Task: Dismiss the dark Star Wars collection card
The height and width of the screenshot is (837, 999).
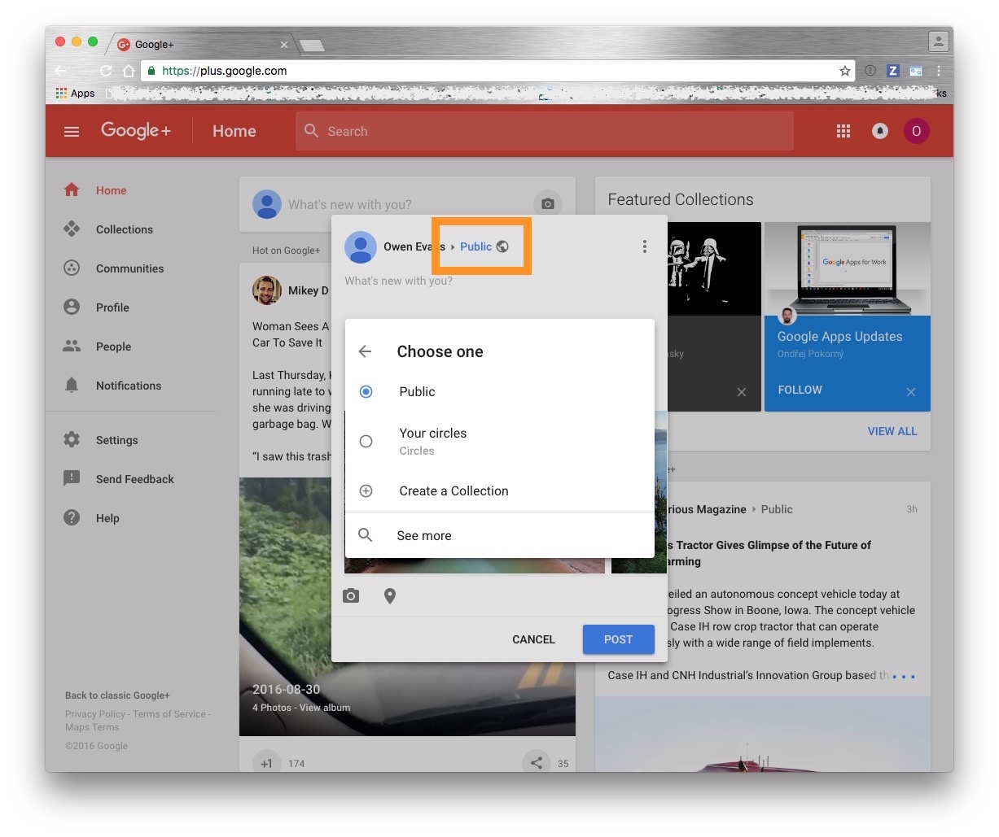Action: 742,392
